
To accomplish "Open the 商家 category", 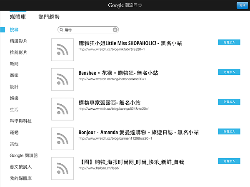I will tap(14, 75).
